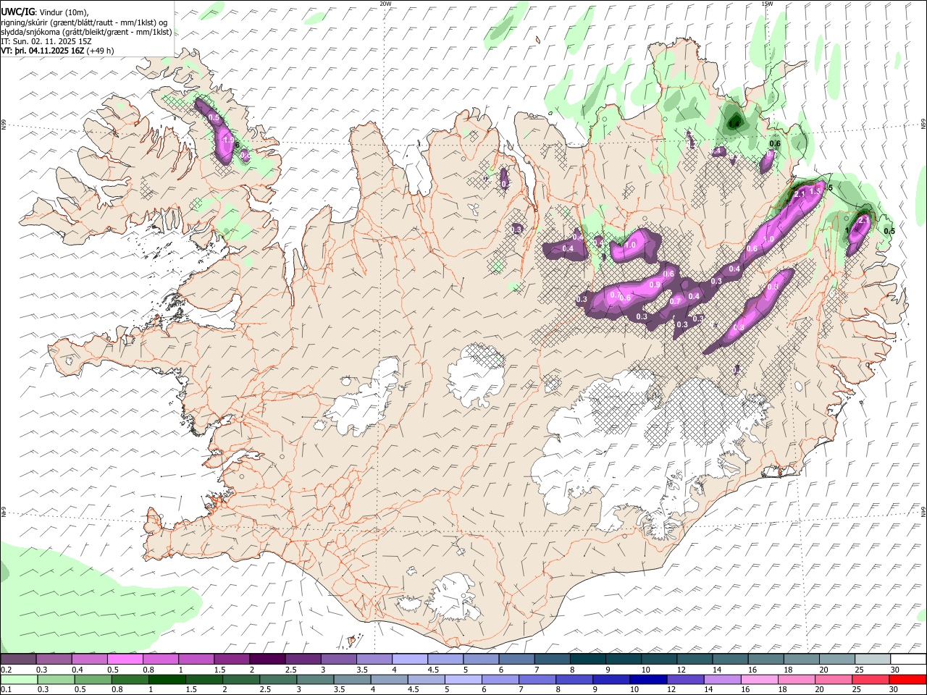Select the '(+49 h)' forecast offset text
This screenshot has height=695, width=927.
[x=100, y=51]
